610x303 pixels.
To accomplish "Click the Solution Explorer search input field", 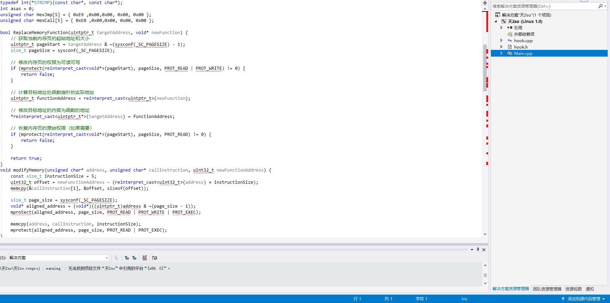I will pyautogui.click(x=543, y=6).
